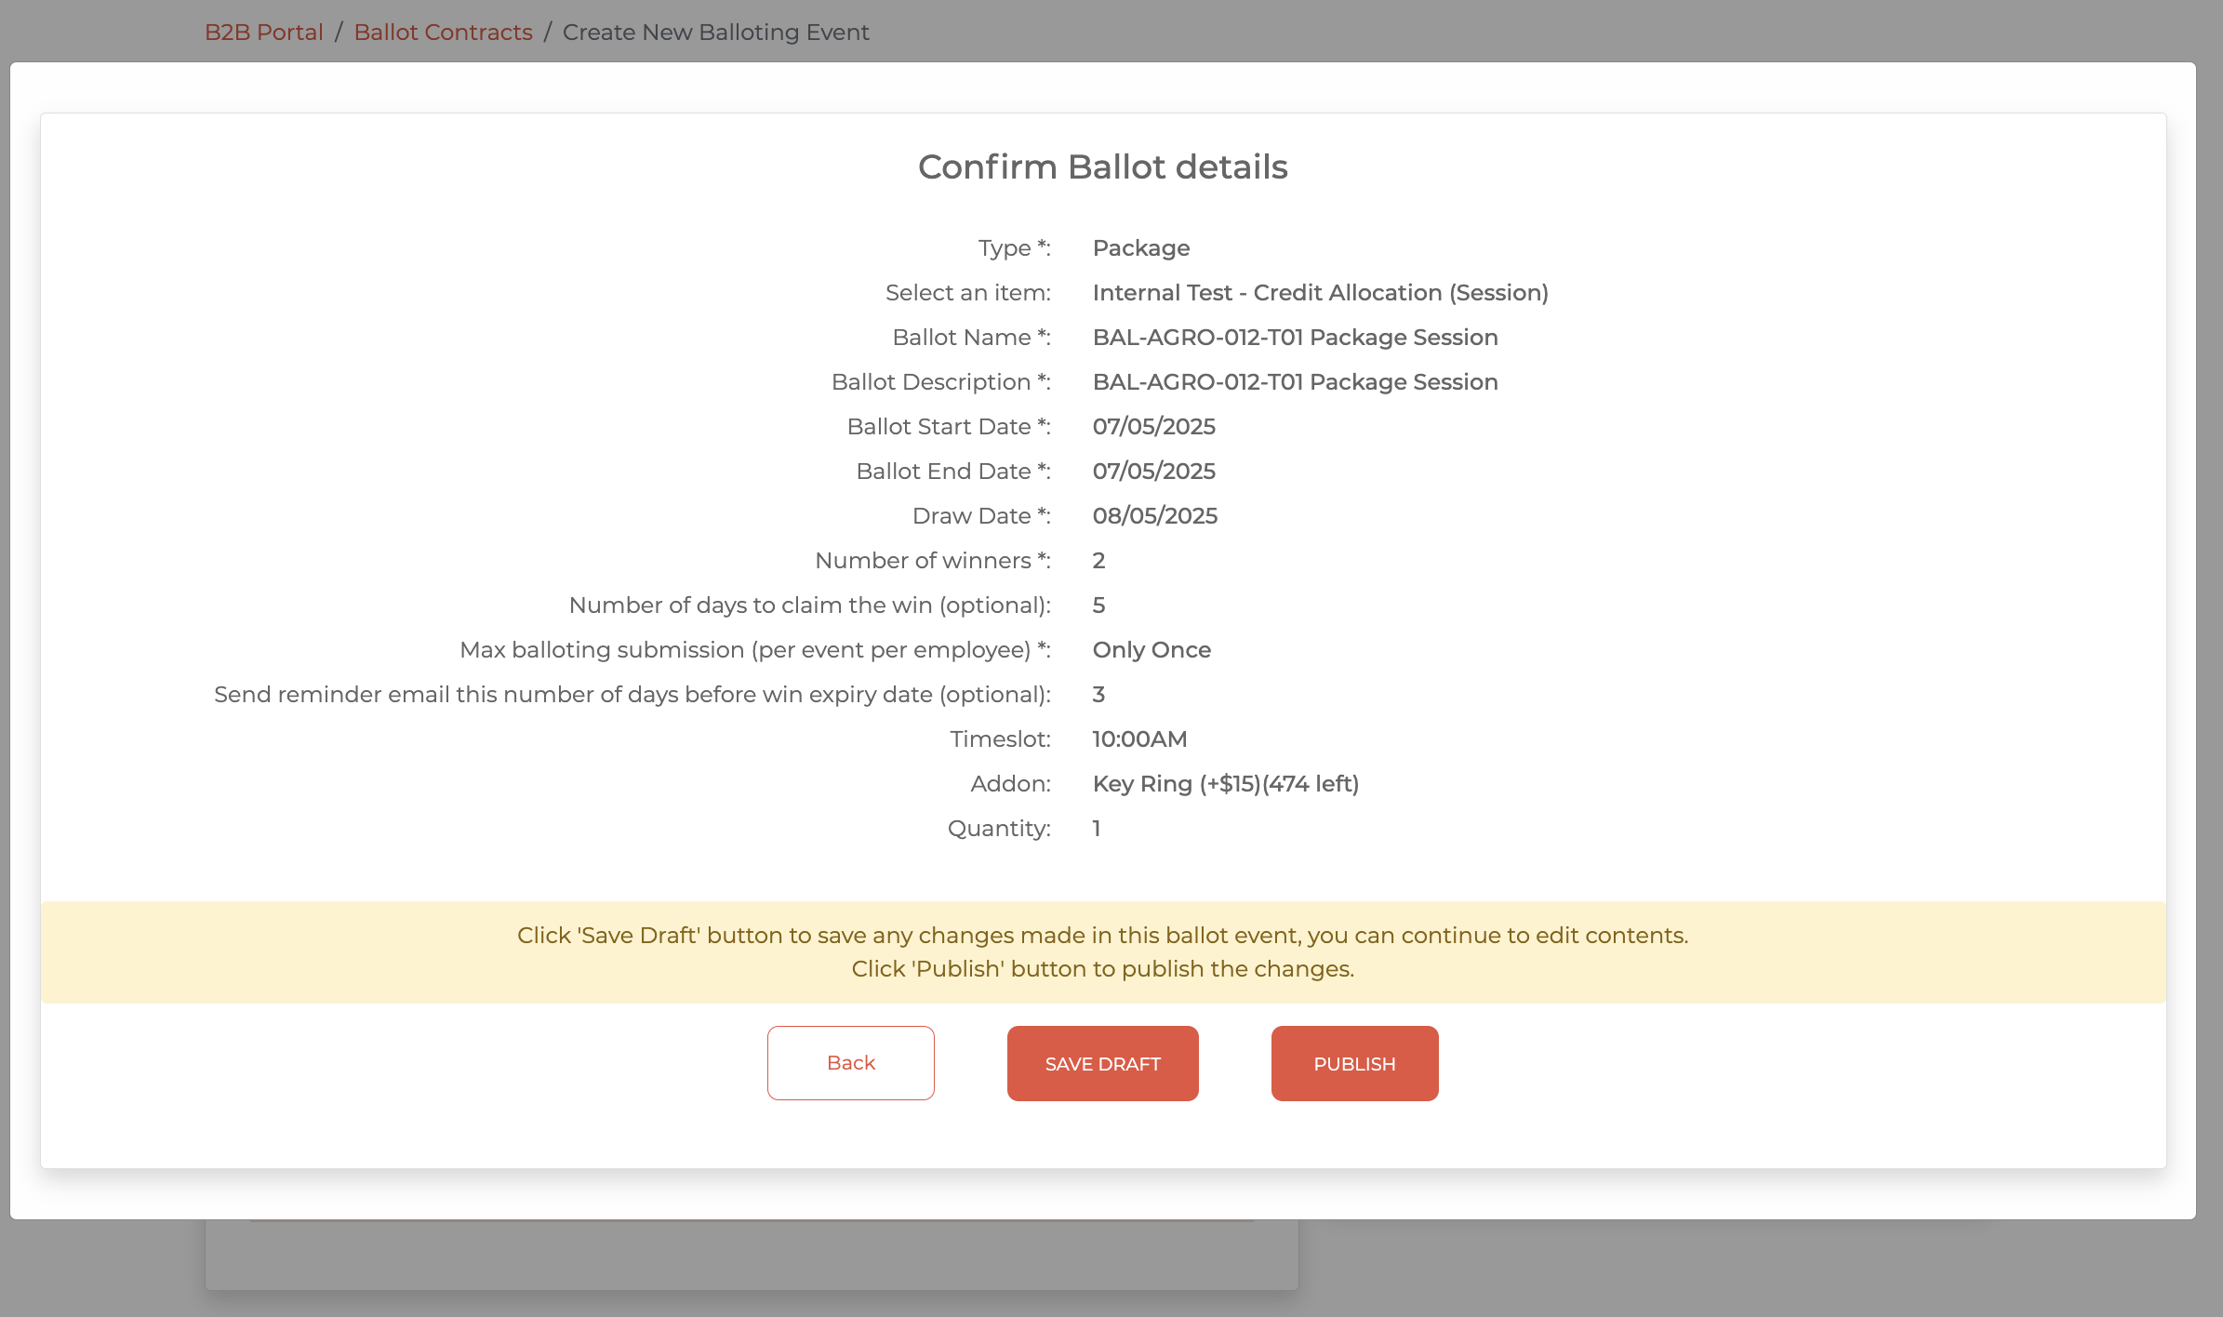Click the Only Once submission value
The image size is (2223, 1317).
pos(1151,649)
